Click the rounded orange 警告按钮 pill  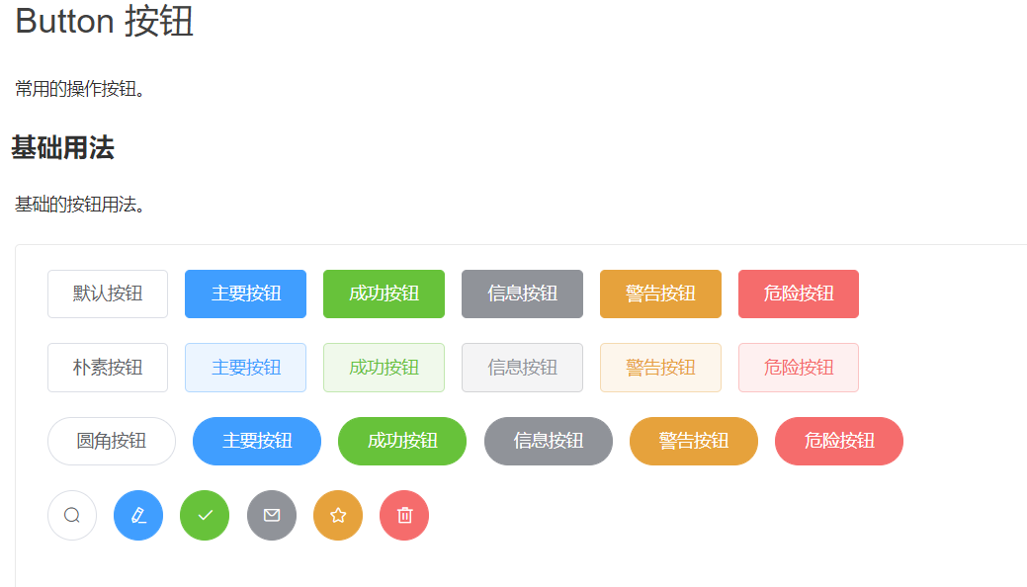pos(694,441)
